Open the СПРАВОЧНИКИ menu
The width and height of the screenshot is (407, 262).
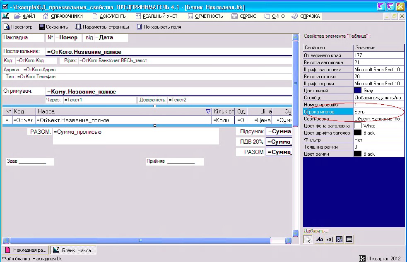(63, 16)
